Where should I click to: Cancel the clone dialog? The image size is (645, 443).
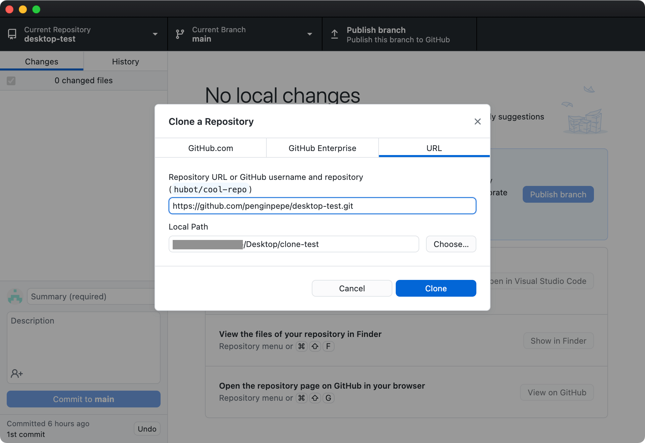[x=352, y=288]
